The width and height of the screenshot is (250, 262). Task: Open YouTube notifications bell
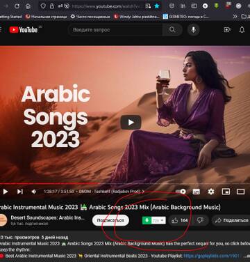click(x=242, y=30)
